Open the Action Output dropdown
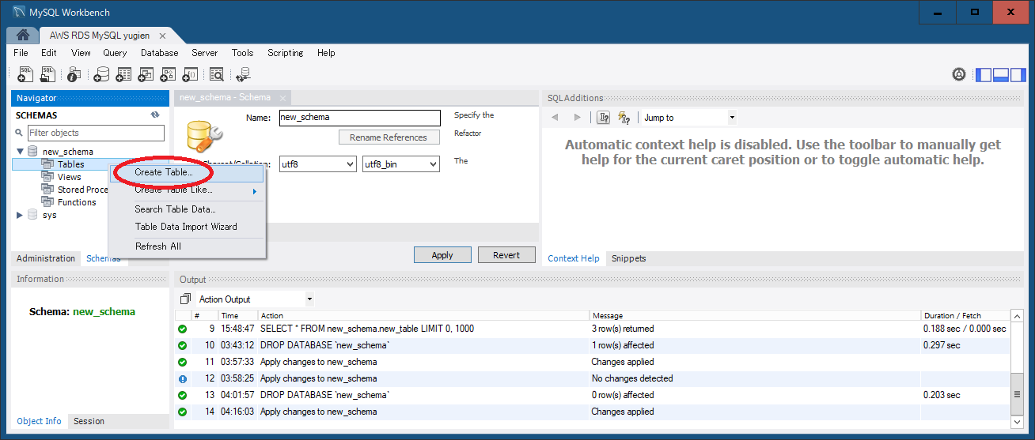The image size is (1035, 440). [309, 299]
